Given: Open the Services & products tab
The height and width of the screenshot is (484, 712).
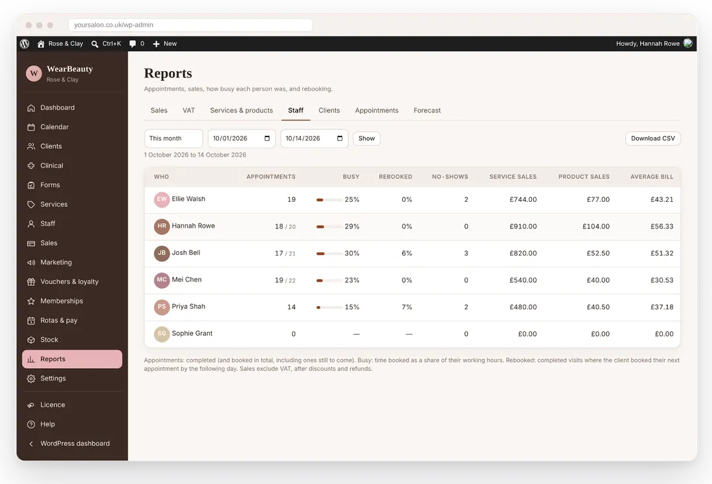Looking at the screenshot, I should tap(241, 111).
